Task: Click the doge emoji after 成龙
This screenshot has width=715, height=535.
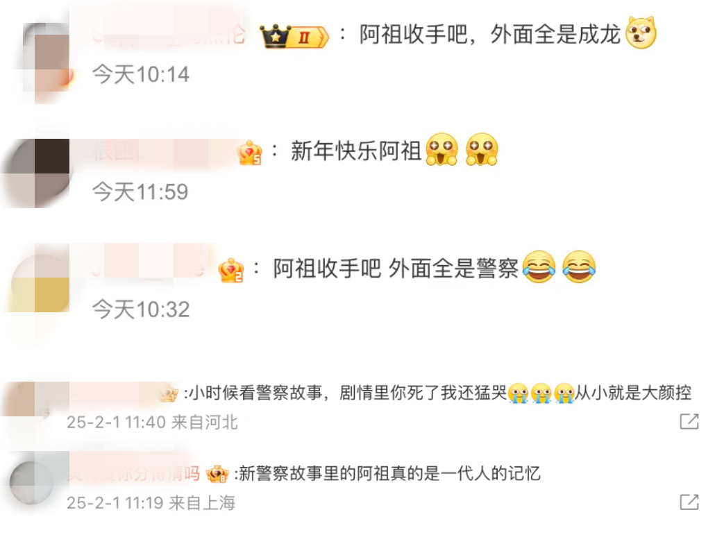Action: (x=641, y=33)
